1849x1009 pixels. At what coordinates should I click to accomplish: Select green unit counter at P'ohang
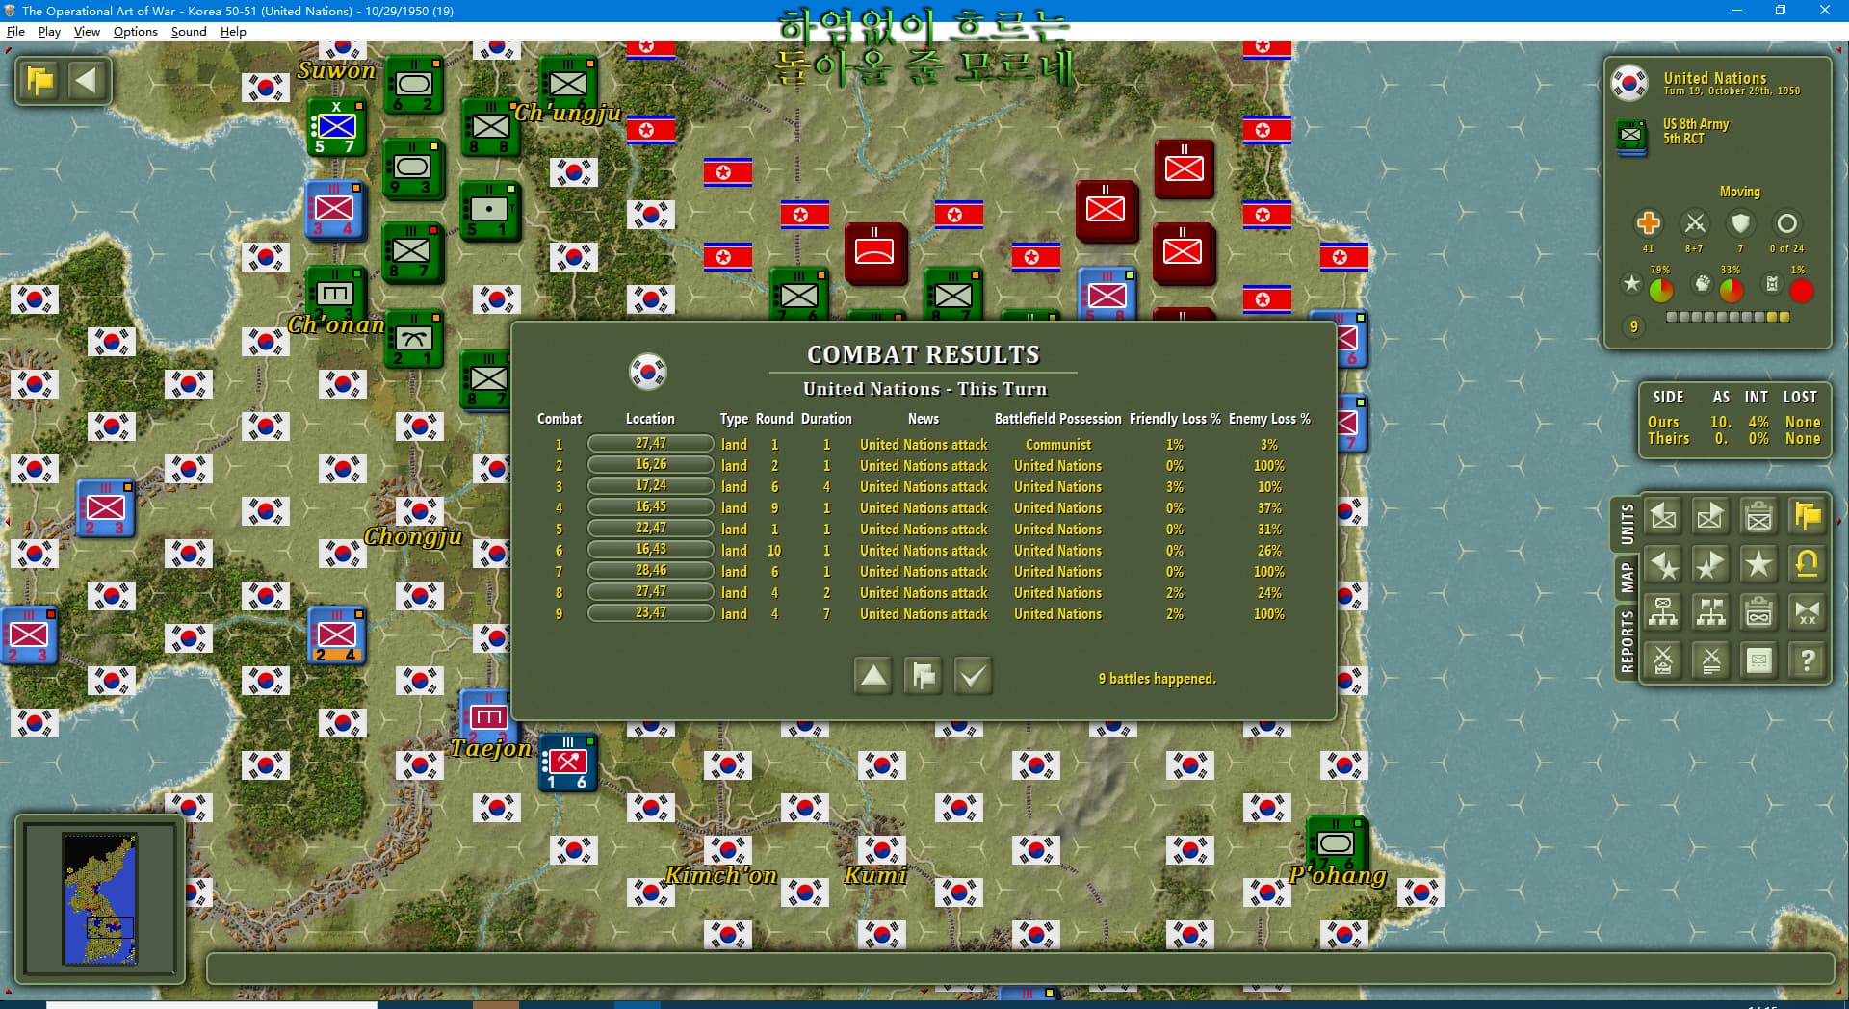tap(1336, 842)
